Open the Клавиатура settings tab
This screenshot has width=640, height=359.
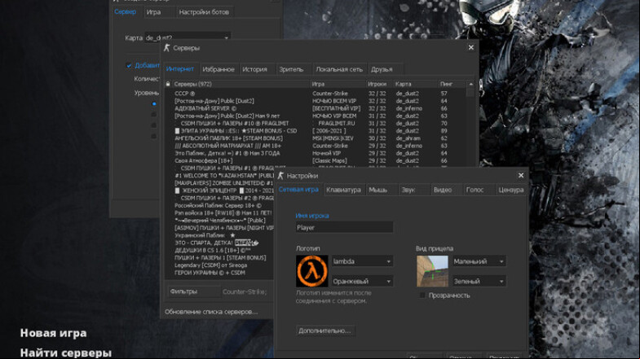[x=344, y=190]
